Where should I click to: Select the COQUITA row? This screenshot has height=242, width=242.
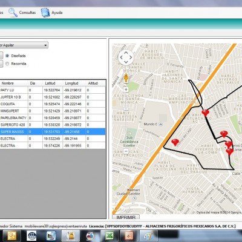coord(53,104)
